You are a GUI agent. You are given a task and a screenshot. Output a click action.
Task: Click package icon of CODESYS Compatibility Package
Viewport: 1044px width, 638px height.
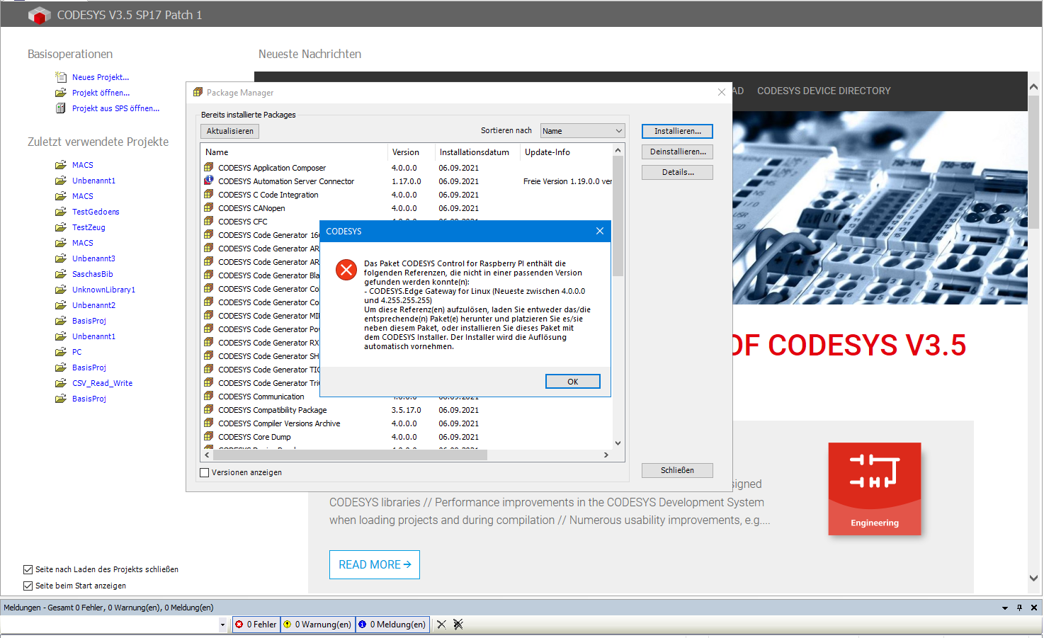tap(209, 409)
